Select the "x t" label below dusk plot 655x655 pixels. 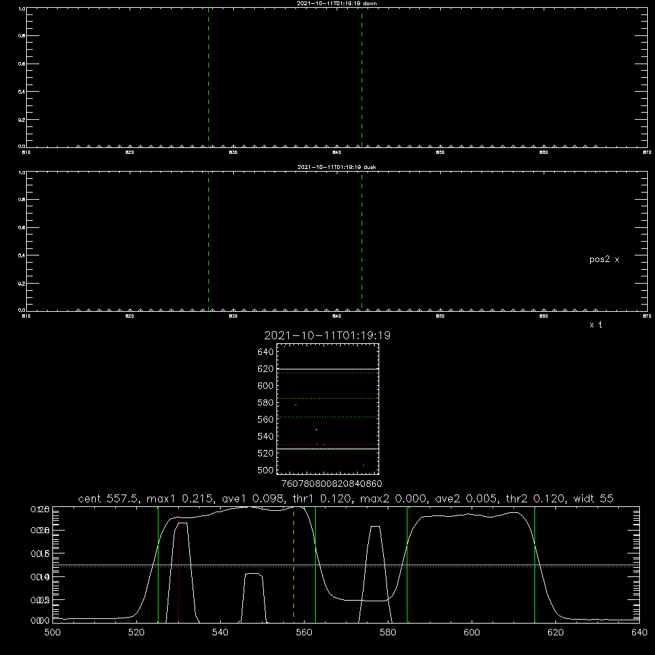(x=595, y=325)
